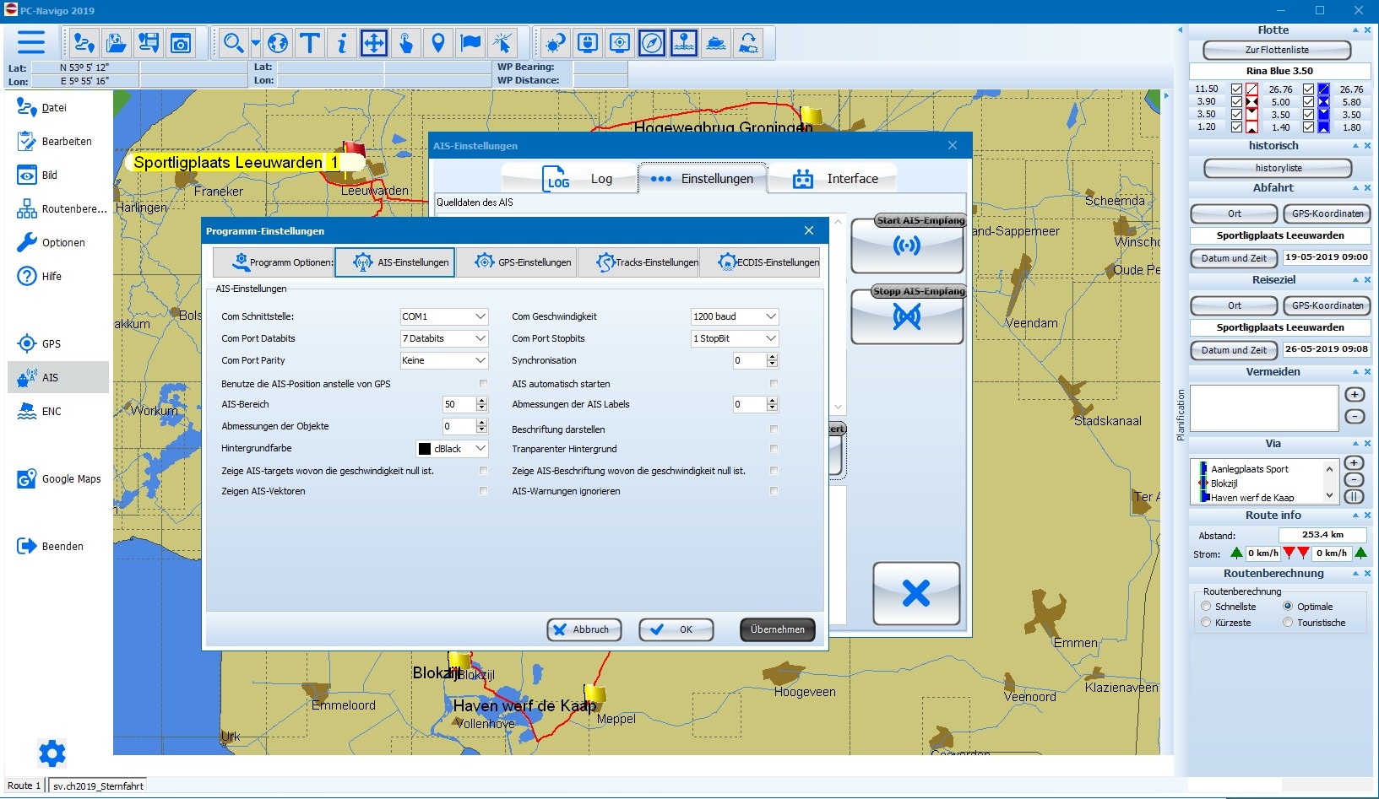This screenshot has width=1379, height=799.
Task: Select the text T tool
Action: click(310, 42)
